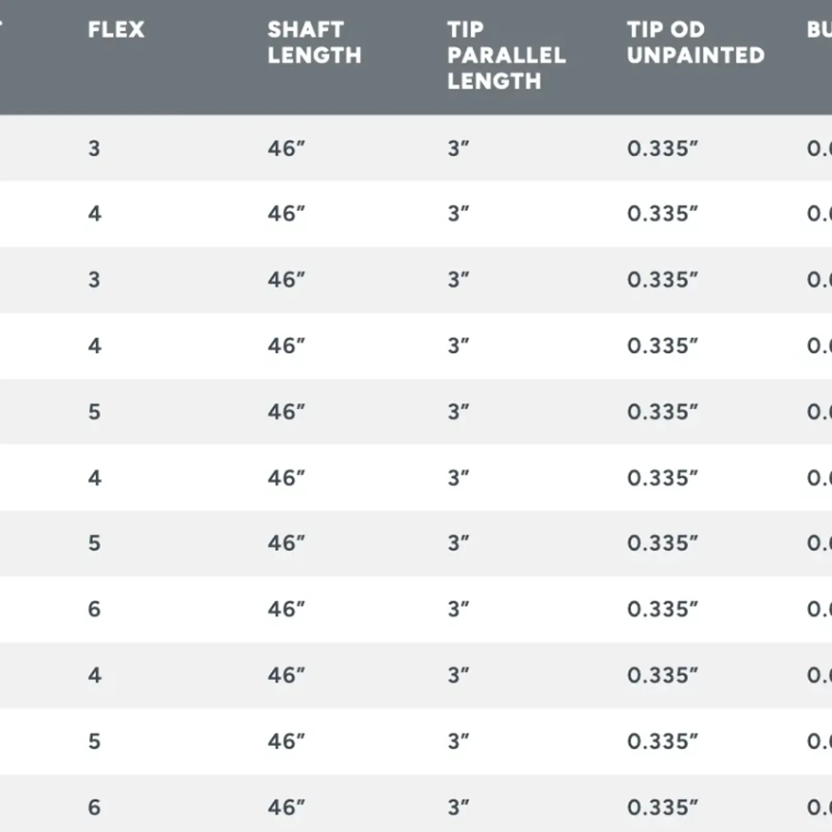Click the TIP PARALLEL LENGTH header

[506, 56]
